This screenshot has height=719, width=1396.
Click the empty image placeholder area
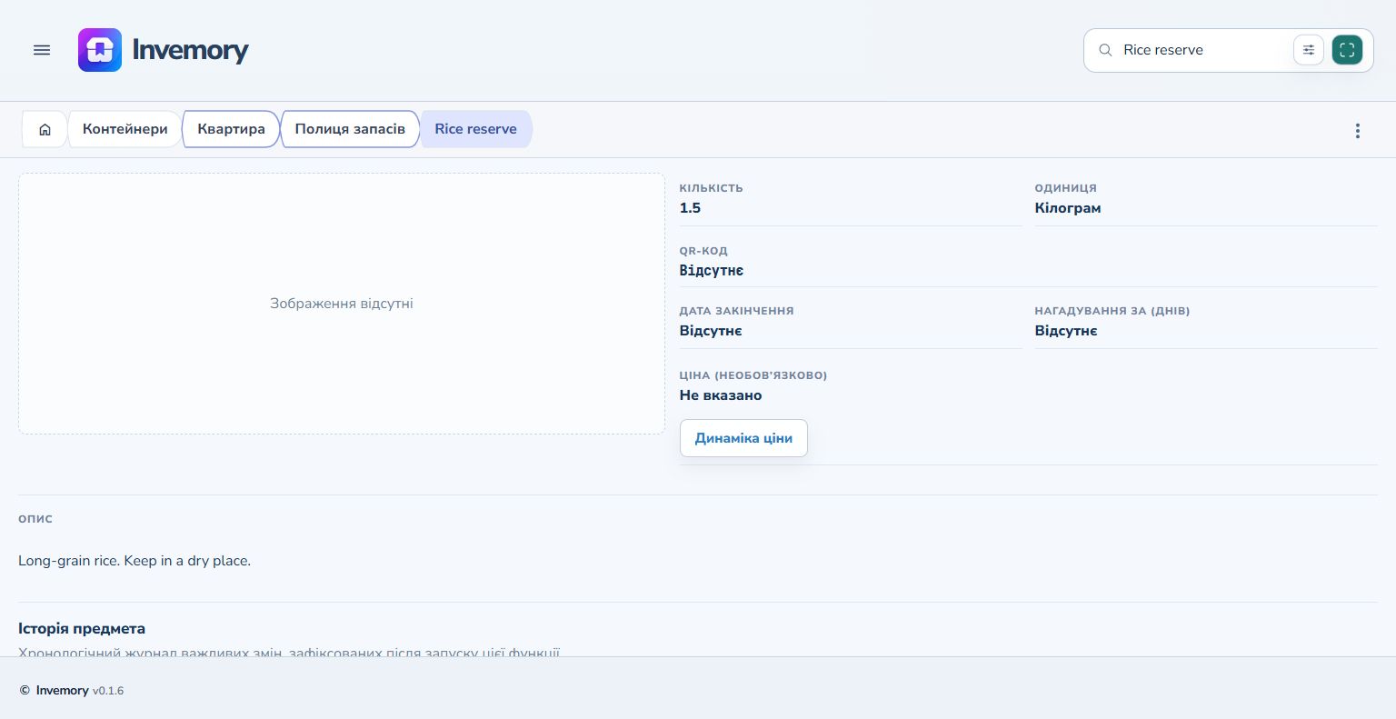click(x=342, y=304)
